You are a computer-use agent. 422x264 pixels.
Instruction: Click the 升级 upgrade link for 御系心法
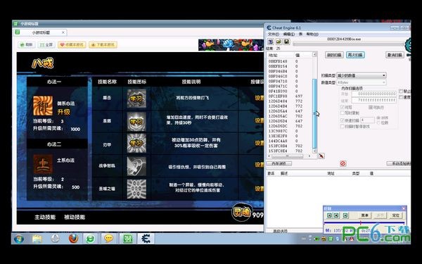tap(63, 112)
